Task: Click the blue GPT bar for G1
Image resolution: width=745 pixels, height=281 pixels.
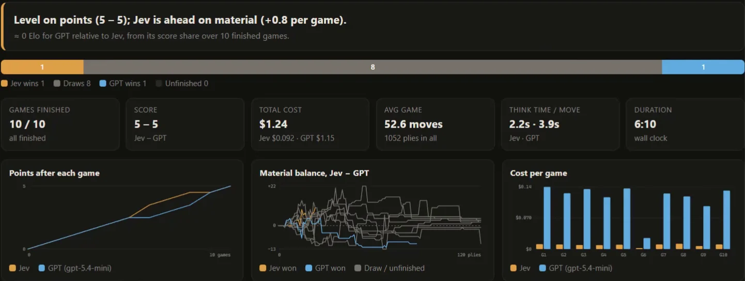Action: tap(547, 218)
